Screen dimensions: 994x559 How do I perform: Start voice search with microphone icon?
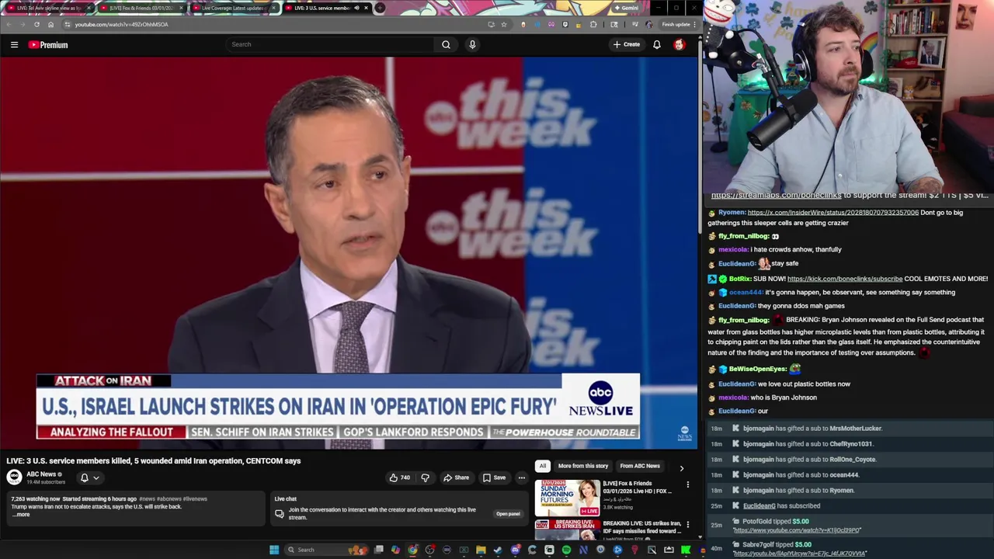(x=472, y=44)
